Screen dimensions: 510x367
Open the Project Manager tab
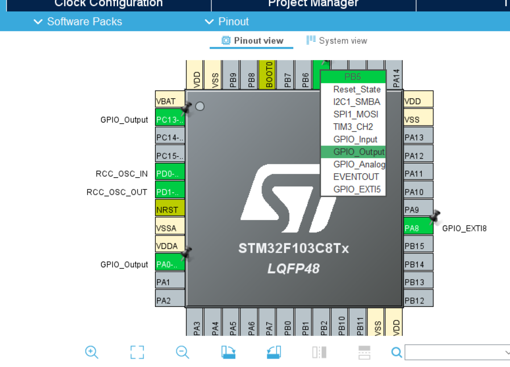pyautogui.click(x=313, y=4)
